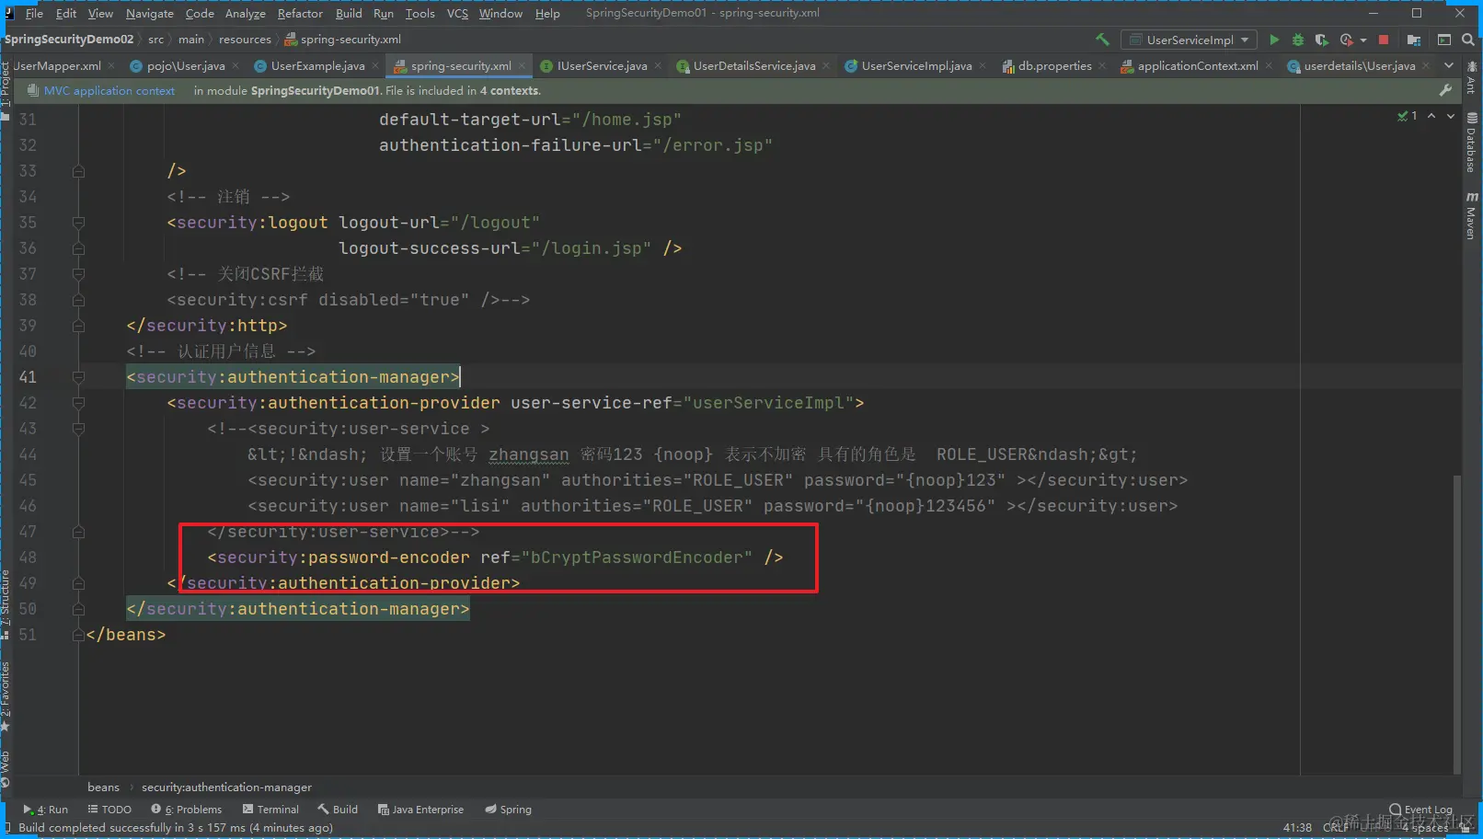Open the Ant tool window
The height and width of the screenshot is (839, 1483).
pyautogui.click(x=1471, y=78)
